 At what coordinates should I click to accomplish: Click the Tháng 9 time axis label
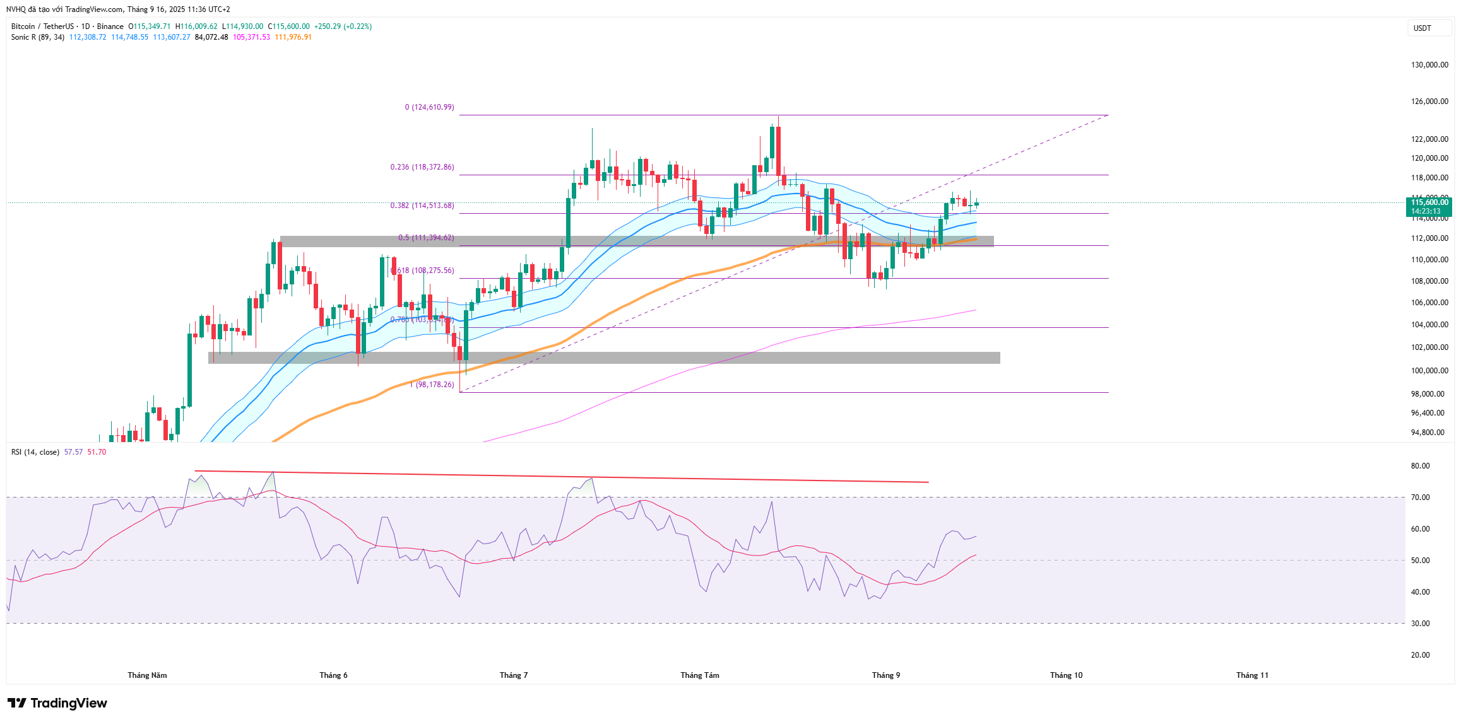click(x=886, y=675)
